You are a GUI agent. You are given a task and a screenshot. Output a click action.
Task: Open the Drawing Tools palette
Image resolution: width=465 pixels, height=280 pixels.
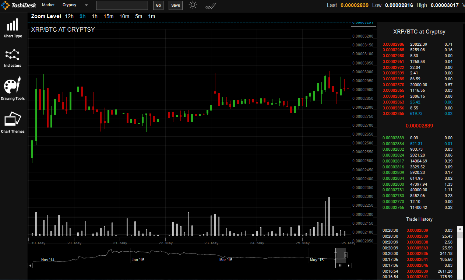[13, 88]
